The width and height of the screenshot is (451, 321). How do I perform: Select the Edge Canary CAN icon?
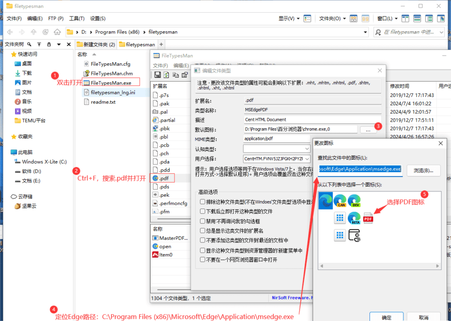point(340,201)
